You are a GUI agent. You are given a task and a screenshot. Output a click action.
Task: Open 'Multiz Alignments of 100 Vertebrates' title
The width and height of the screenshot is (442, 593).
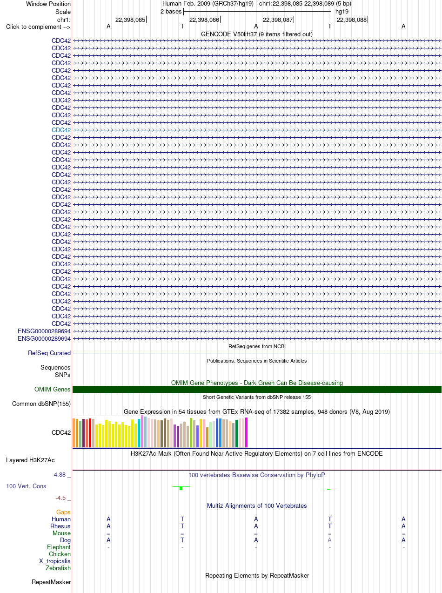257,505
